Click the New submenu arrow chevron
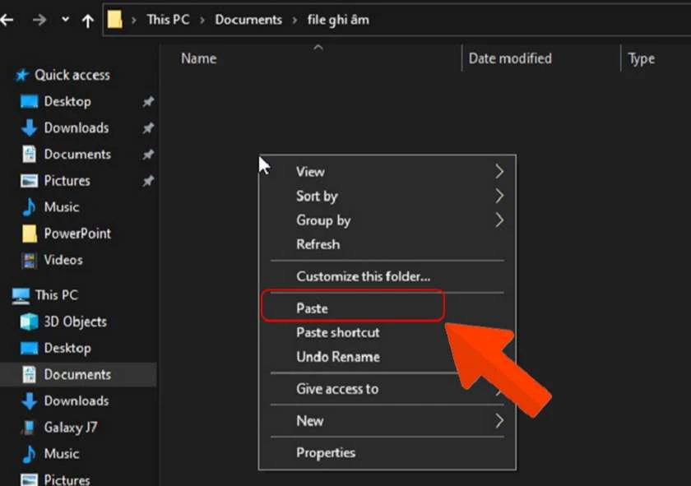Viewport: 691px width, 486px height. tap(499, 421)
